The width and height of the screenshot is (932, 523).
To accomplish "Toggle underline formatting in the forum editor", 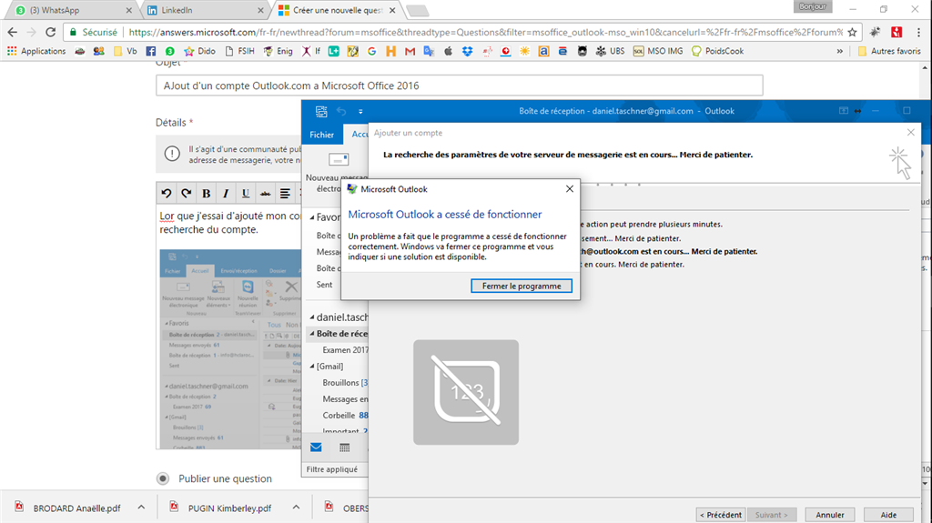I will point(246,193).
